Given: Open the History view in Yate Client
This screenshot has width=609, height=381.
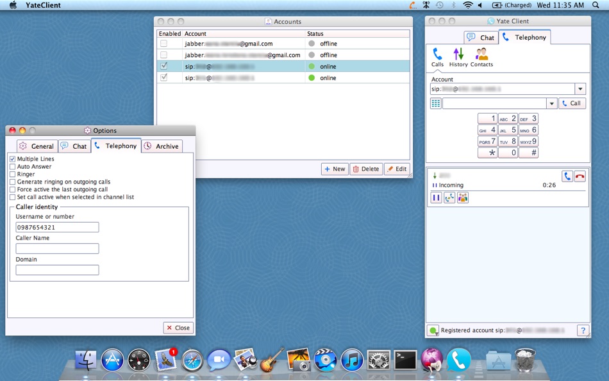Looking at the screenshot, I should [458, 58].
